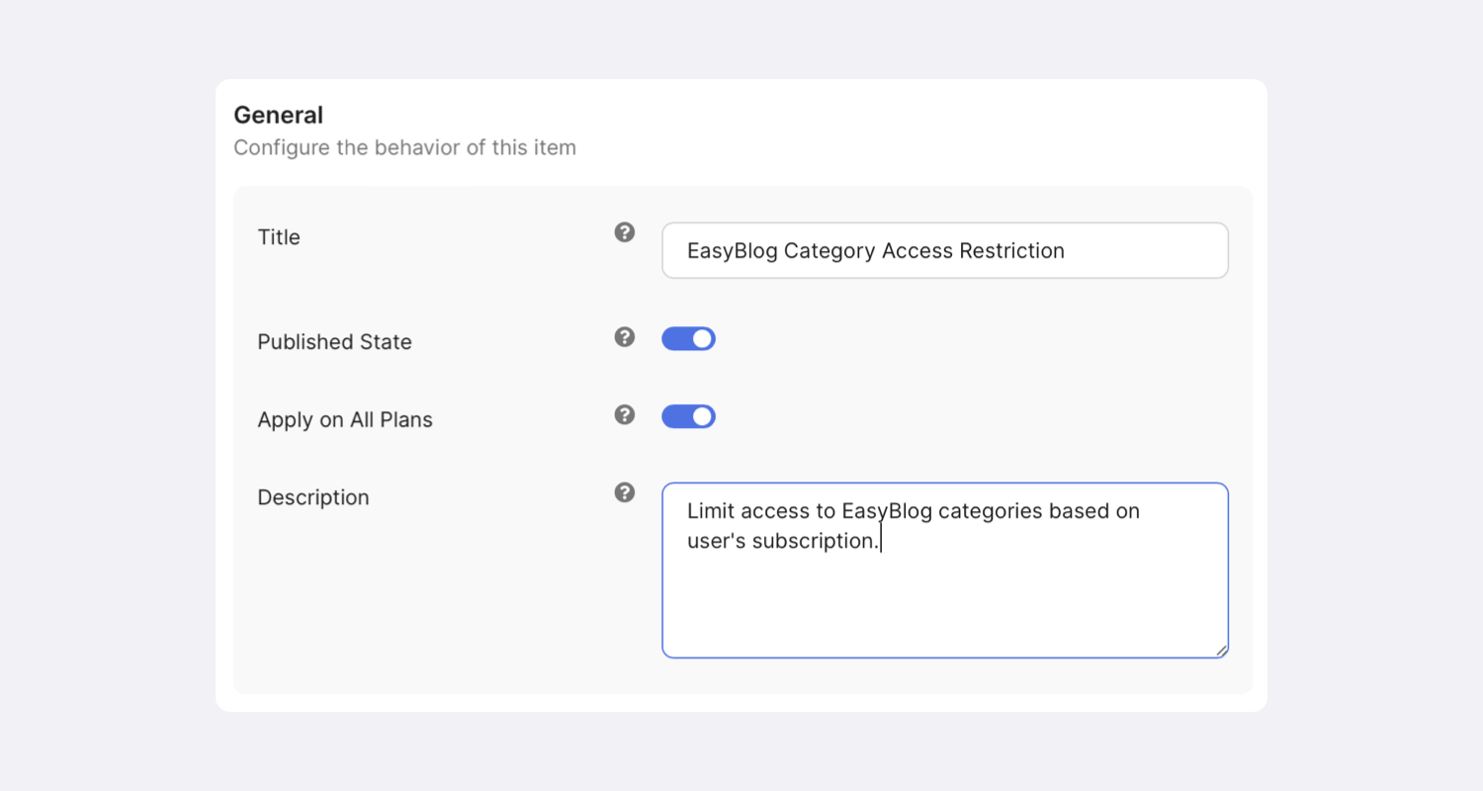The image size is (1483, 791).
Task: Disable the Apply on All Plans switch
Action: pyautogui.click(x=688, y=416)
